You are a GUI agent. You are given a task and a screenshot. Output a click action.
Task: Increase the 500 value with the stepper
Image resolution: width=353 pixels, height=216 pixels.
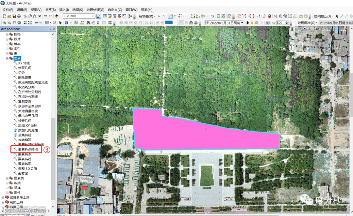coord(287,22)
